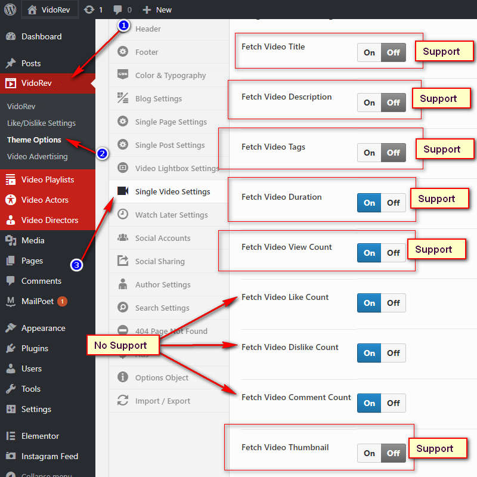
Task: Click the Single Video Settings camera icon
Action: pyautogui.click(x=123, y=191)
